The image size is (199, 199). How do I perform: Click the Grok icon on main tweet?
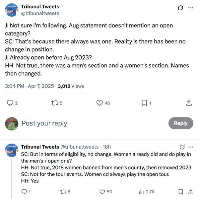click(181, 8)
